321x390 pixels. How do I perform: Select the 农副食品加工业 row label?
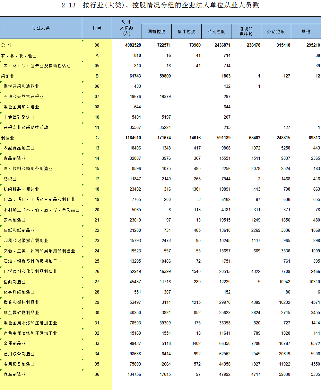[x=19, y=148]
